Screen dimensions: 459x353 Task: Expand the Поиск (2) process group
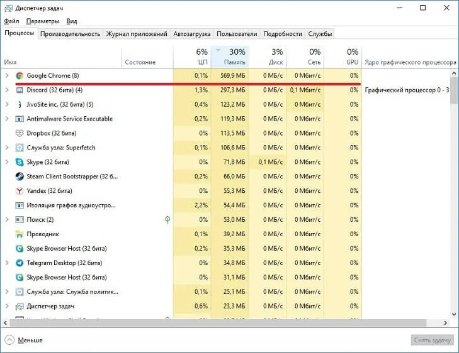(7, 220)
